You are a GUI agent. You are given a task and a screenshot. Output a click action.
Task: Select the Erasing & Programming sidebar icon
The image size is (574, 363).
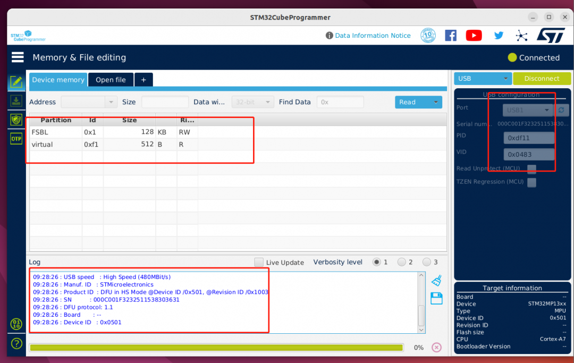click(16, 101)
